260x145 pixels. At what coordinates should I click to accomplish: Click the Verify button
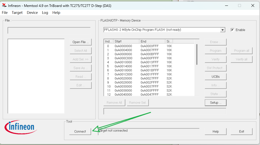coord(216,59)
